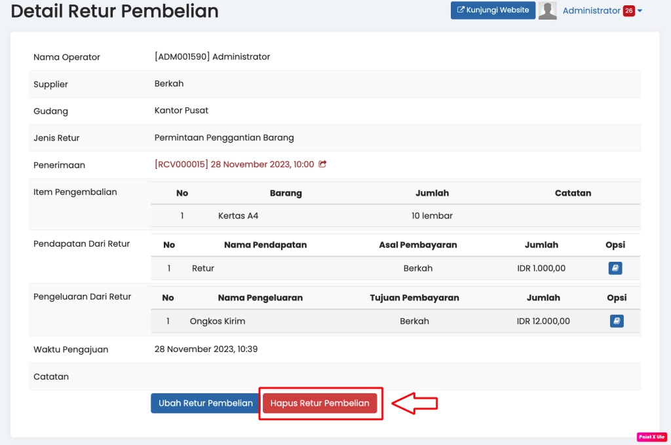Click the Administrator avatar picture
This screenshot has height=445, width=671.
547,10
